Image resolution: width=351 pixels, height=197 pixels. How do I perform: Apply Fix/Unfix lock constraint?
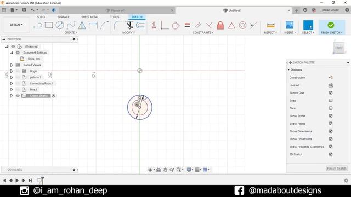(x=220, y=25)
